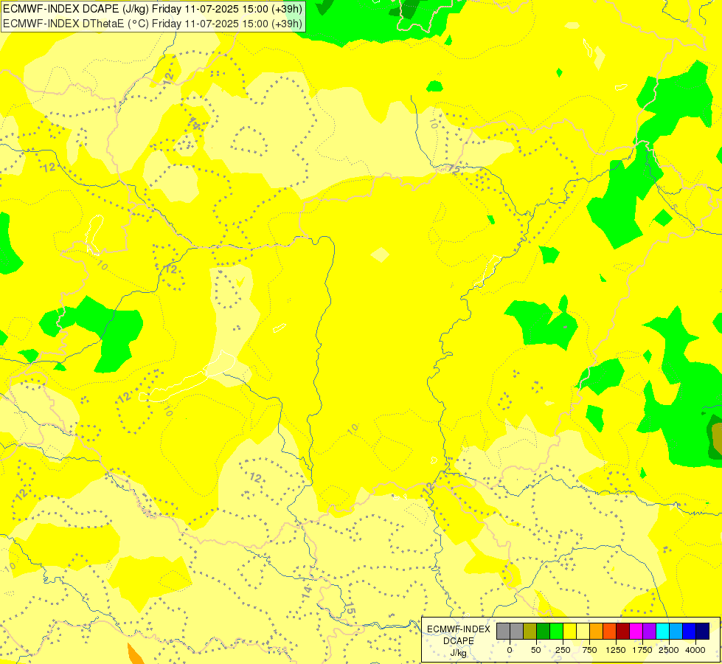Click the legend value 2500
722x664 pixels.
tap(669, 650)
